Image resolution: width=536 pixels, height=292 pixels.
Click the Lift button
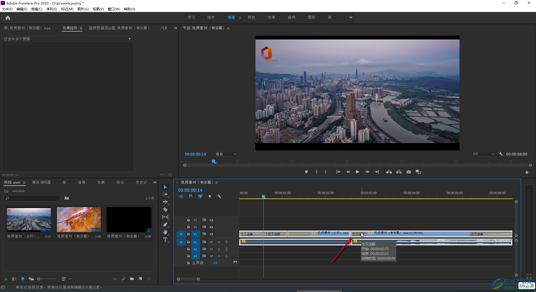click(389, 172)
